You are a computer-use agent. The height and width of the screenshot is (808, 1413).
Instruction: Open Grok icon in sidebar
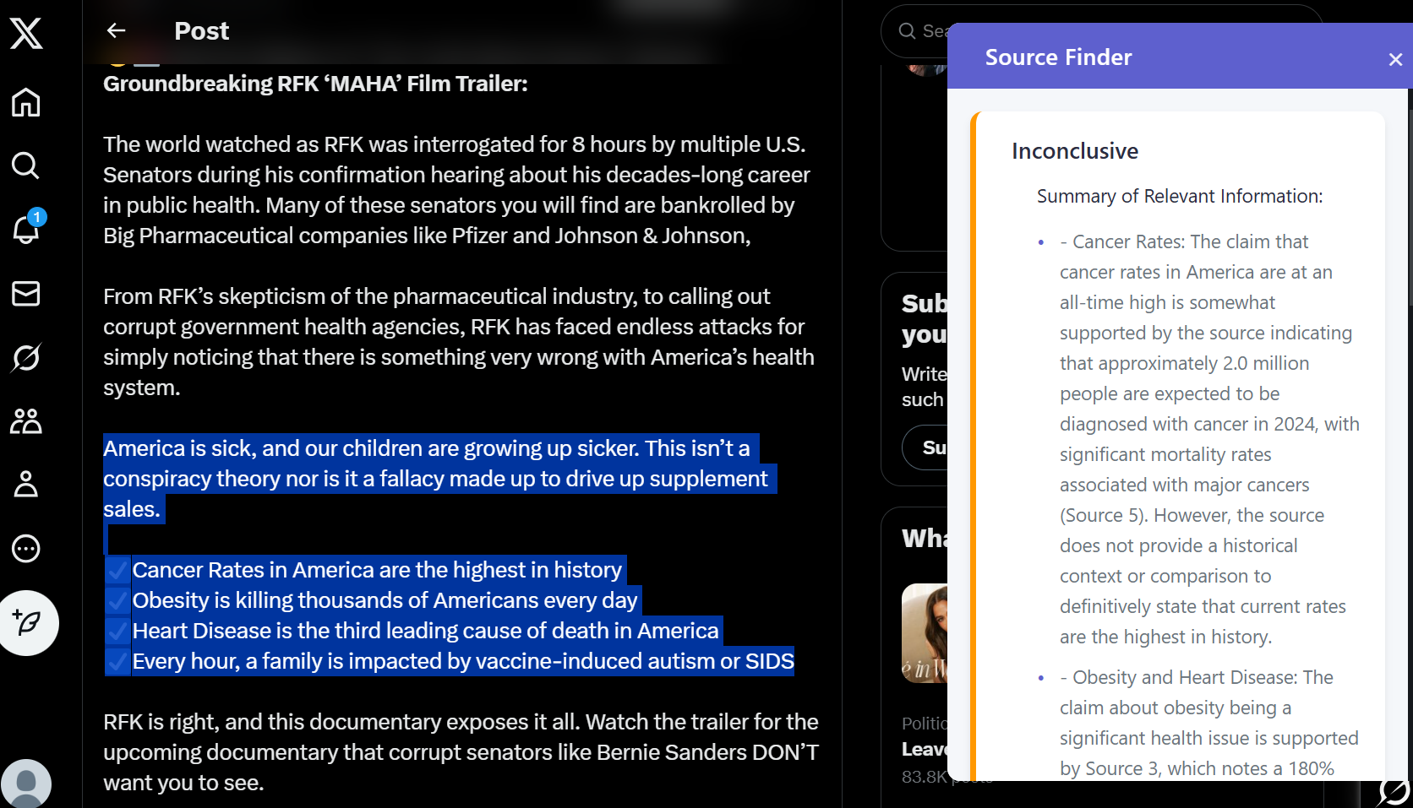(26, 357)
